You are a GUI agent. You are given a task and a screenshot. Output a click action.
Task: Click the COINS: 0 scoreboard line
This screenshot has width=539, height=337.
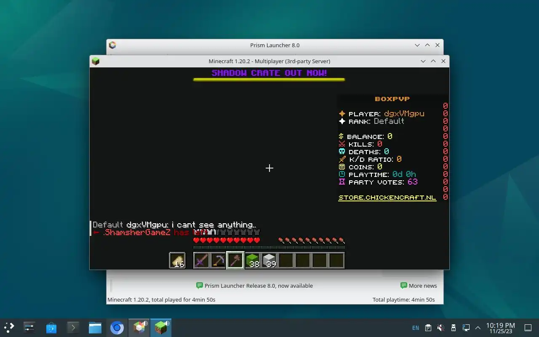coord(360,167)
